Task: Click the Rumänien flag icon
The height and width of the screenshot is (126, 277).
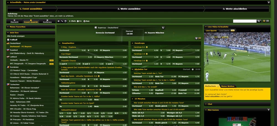Action: (8, 67)
